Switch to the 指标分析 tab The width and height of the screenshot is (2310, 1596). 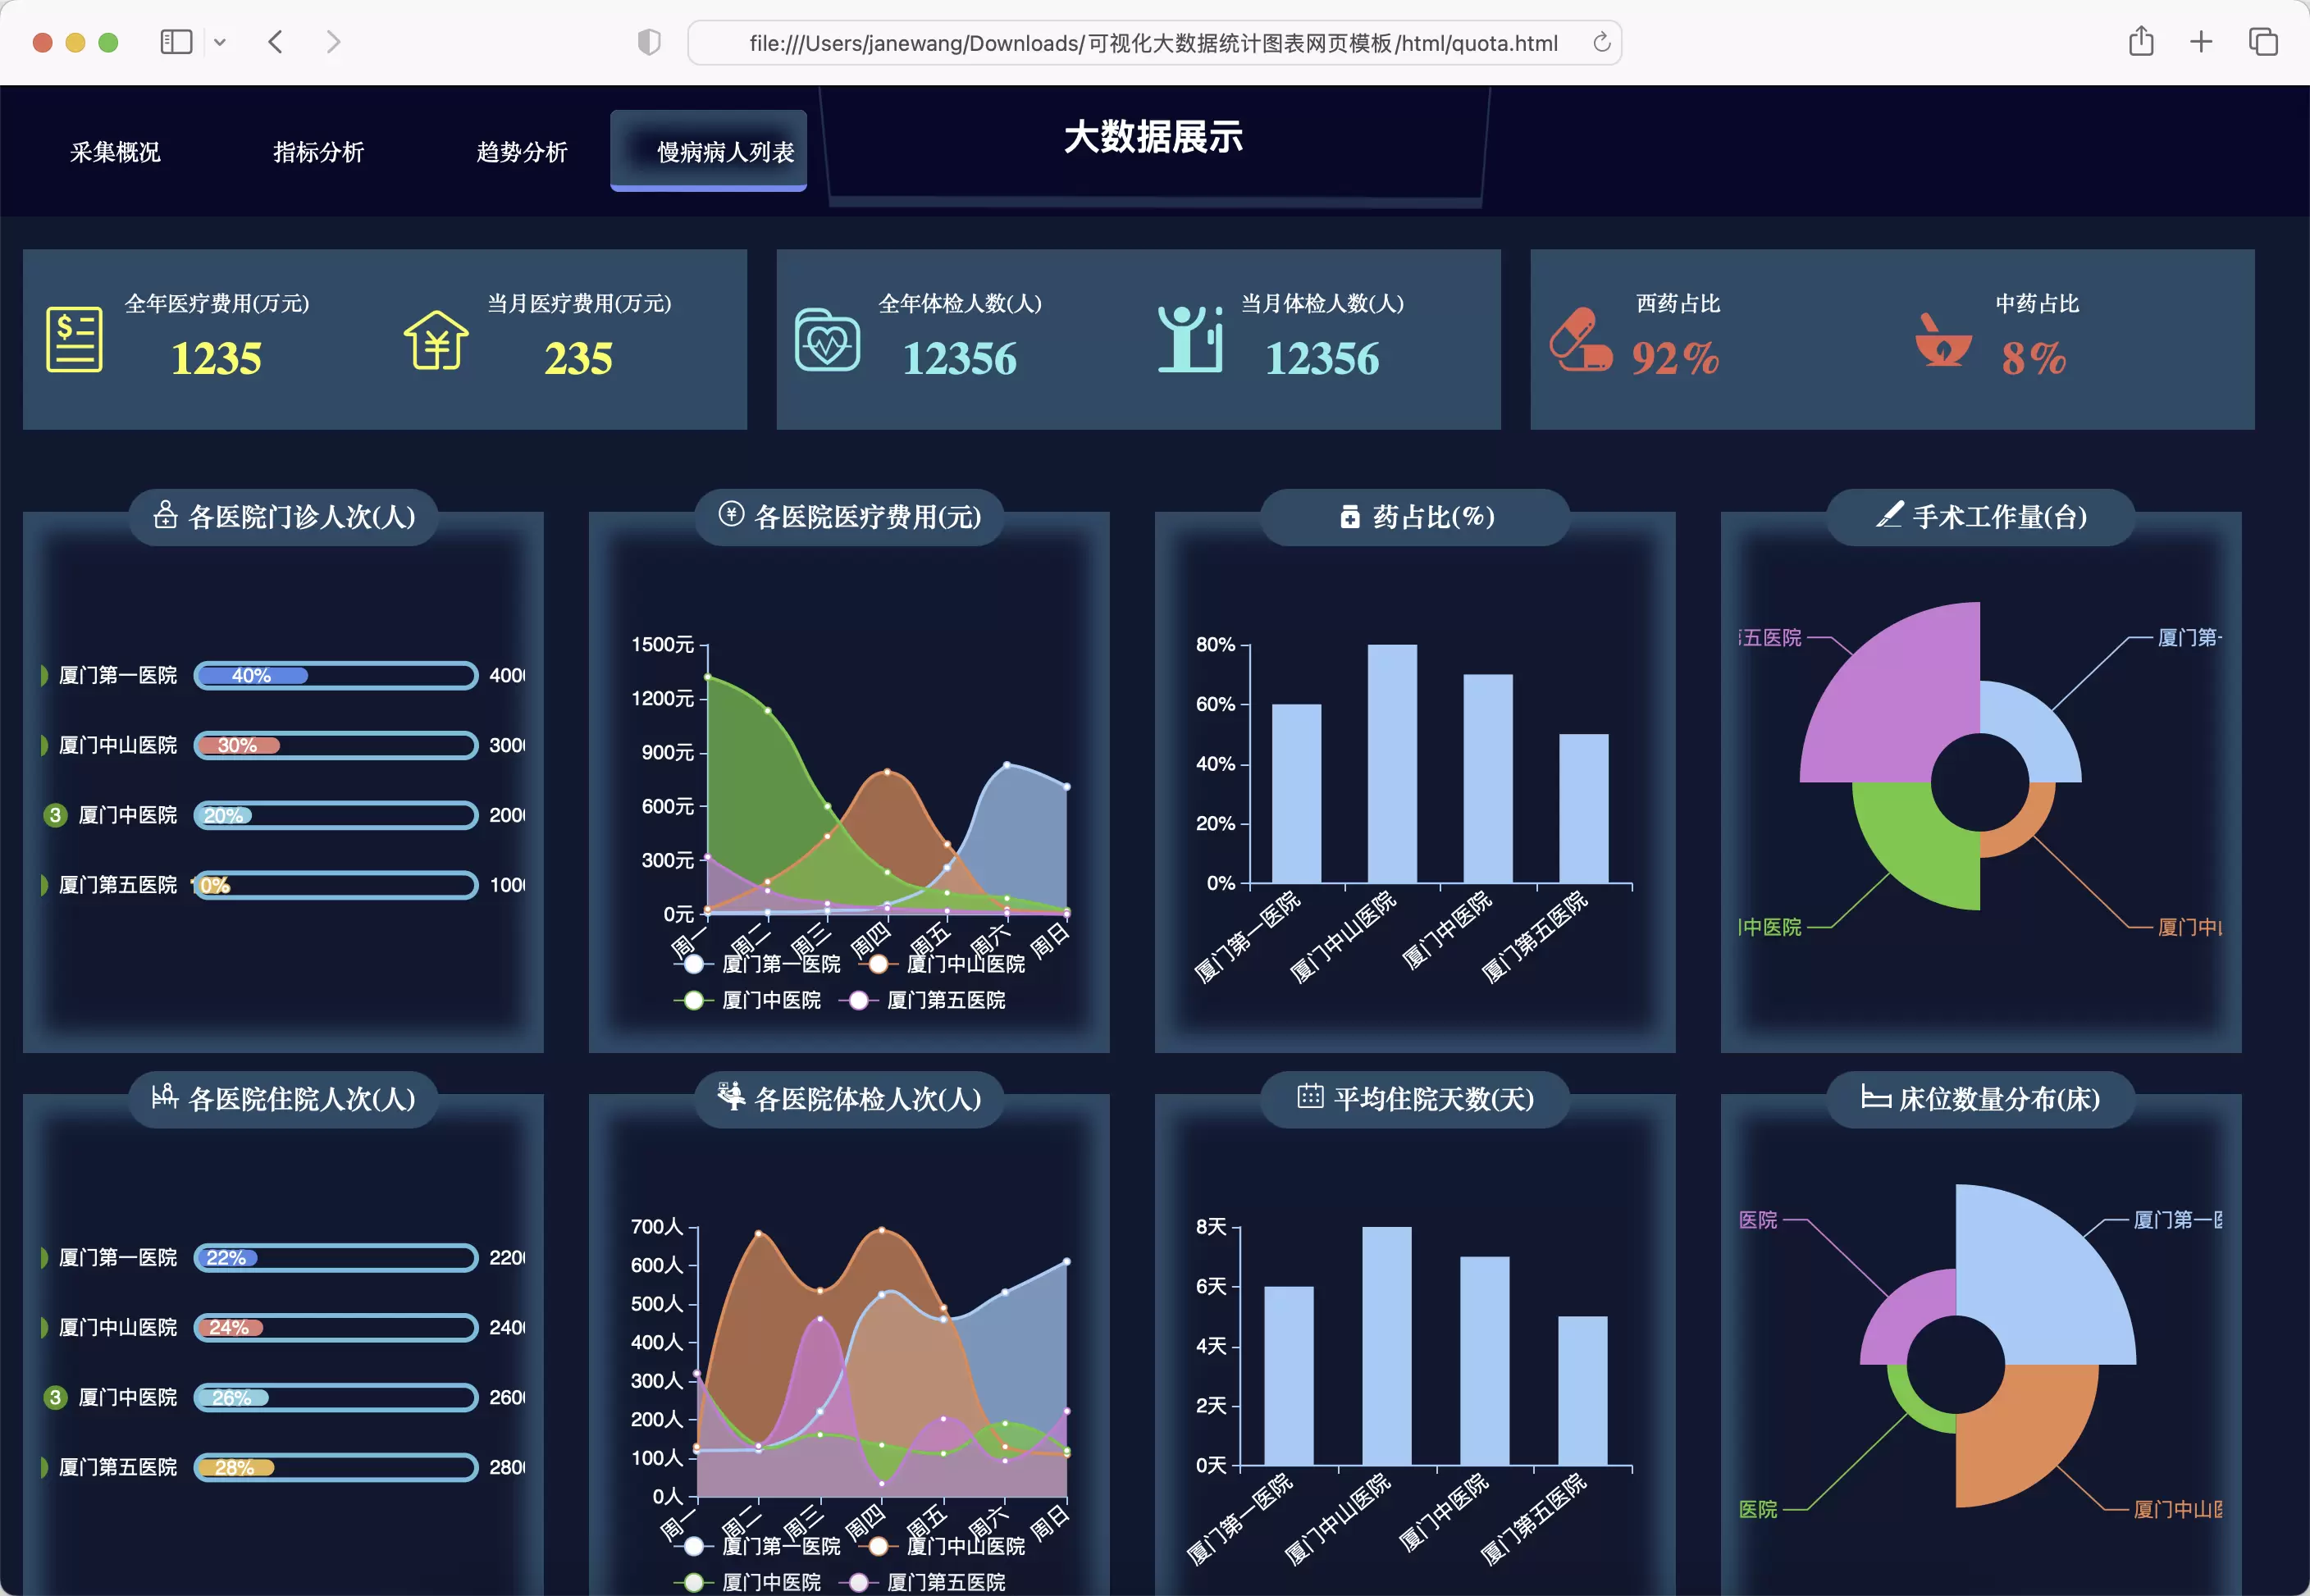point(318,152)
